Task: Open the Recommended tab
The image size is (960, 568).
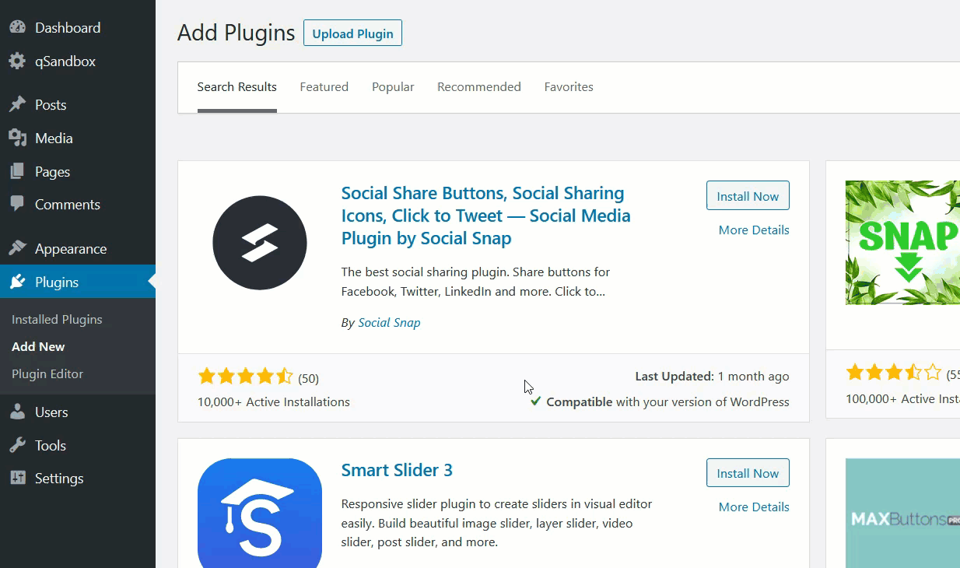Action: coord(479,86)
